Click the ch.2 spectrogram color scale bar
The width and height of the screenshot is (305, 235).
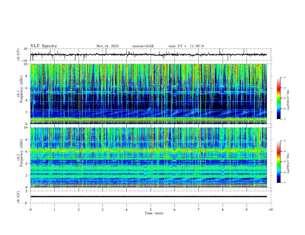point(278,162)
